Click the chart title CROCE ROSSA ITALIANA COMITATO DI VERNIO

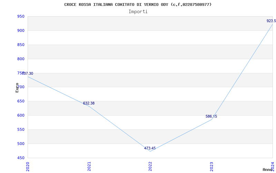point(138,4)
